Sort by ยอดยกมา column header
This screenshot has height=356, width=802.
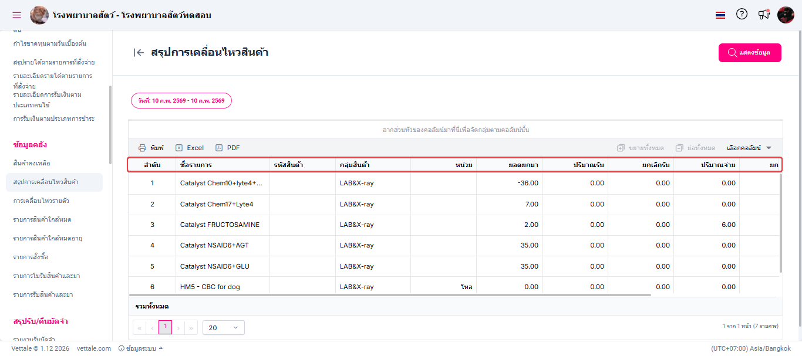point(509,165)
